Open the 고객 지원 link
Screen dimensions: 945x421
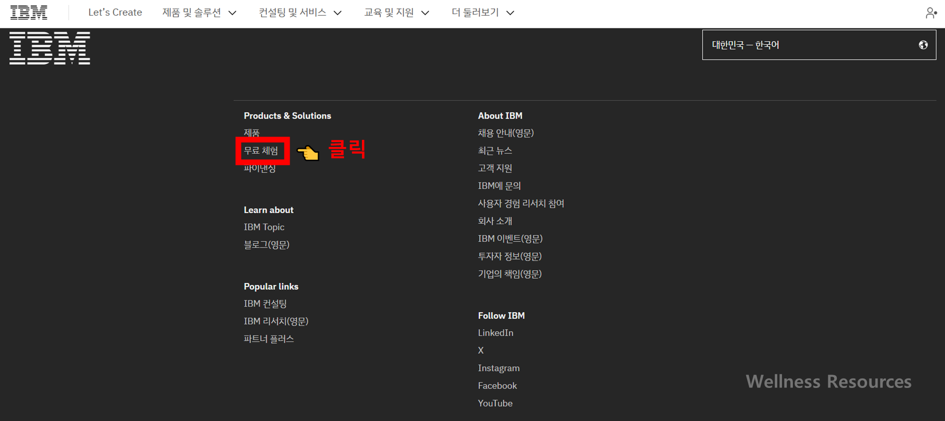(495, 168)
